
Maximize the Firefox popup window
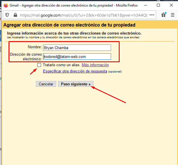(158, 5)
